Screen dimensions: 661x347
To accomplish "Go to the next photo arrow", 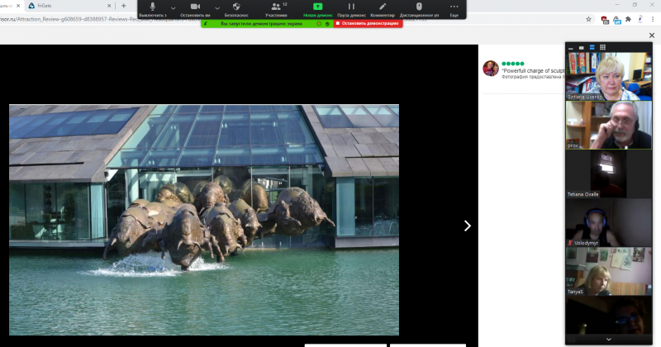I will pos(467,226).
